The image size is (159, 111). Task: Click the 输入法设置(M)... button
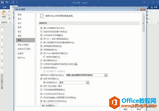tap(49, 105)
